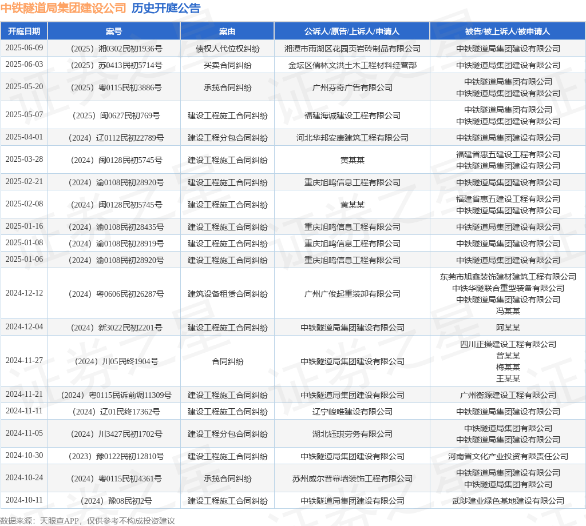Select date cell 2025-05-07
586x526 pixels.
coord(24,114)
